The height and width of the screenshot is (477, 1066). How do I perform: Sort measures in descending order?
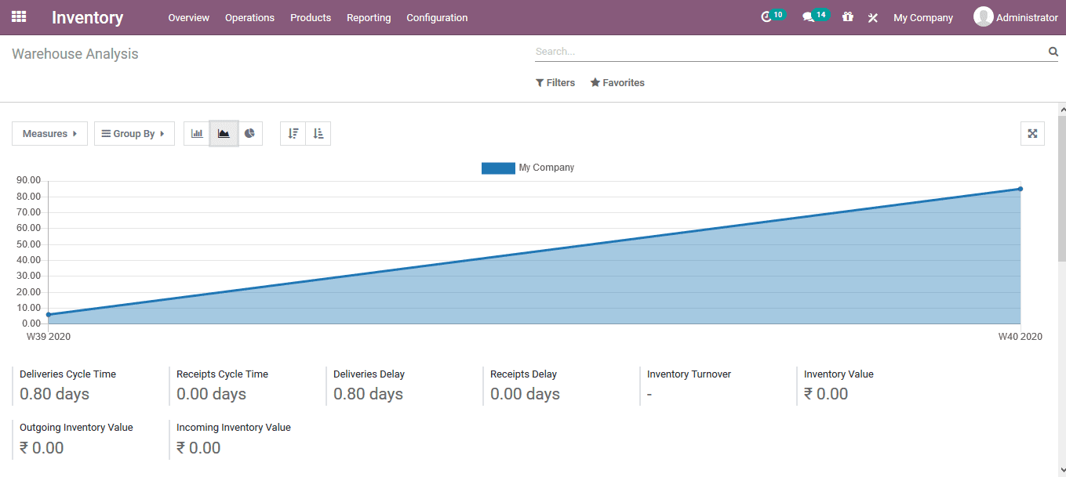click(292, 133)
